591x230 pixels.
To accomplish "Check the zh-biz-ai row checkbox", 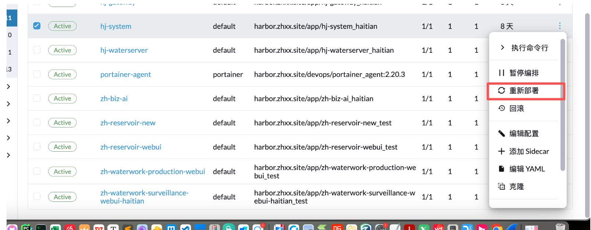I will click(x=37, y=99).
